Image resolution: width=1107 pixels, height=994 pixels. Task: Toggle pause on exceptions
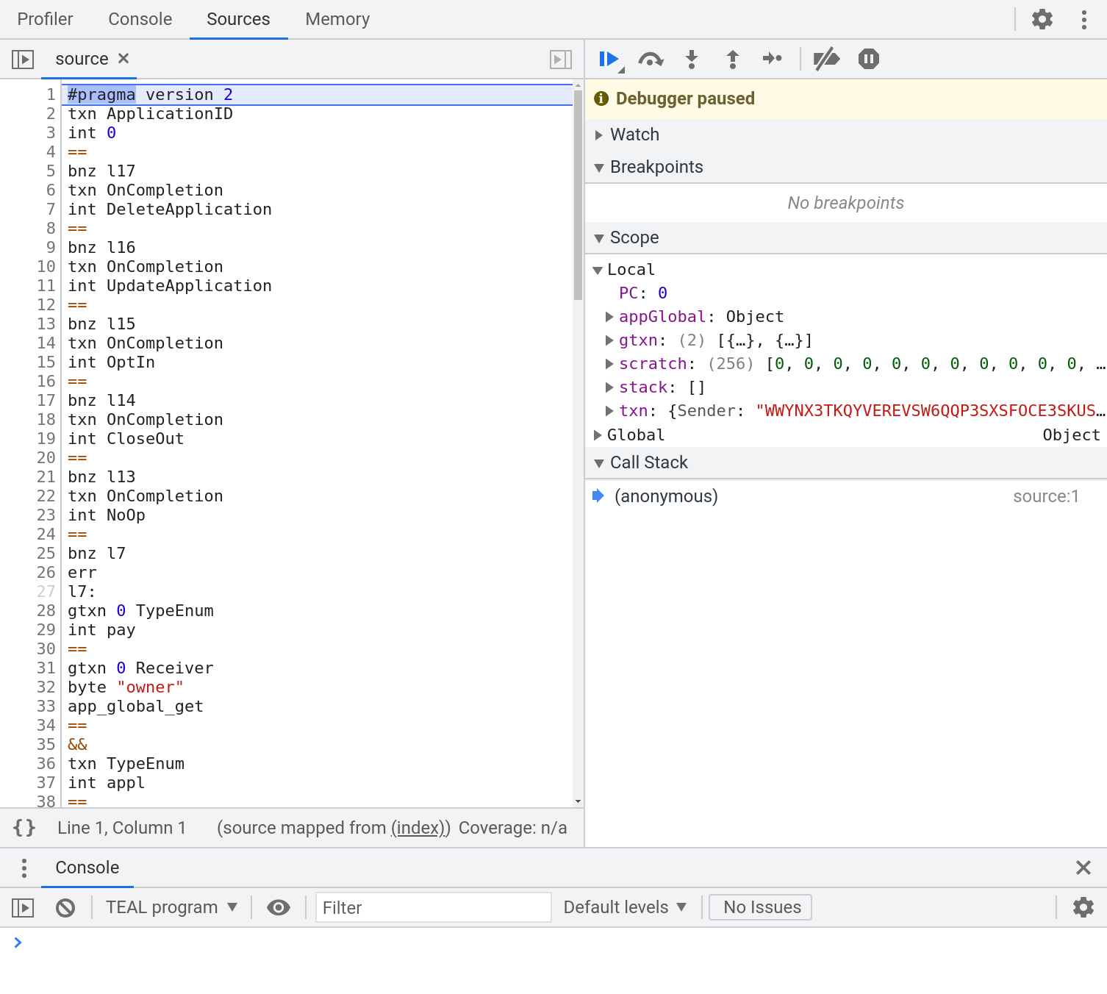(867, 60)
